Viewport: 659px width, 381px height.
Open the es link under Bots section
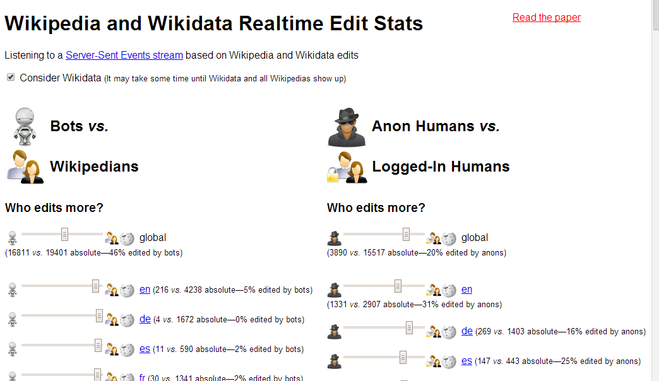click(145, 348)
